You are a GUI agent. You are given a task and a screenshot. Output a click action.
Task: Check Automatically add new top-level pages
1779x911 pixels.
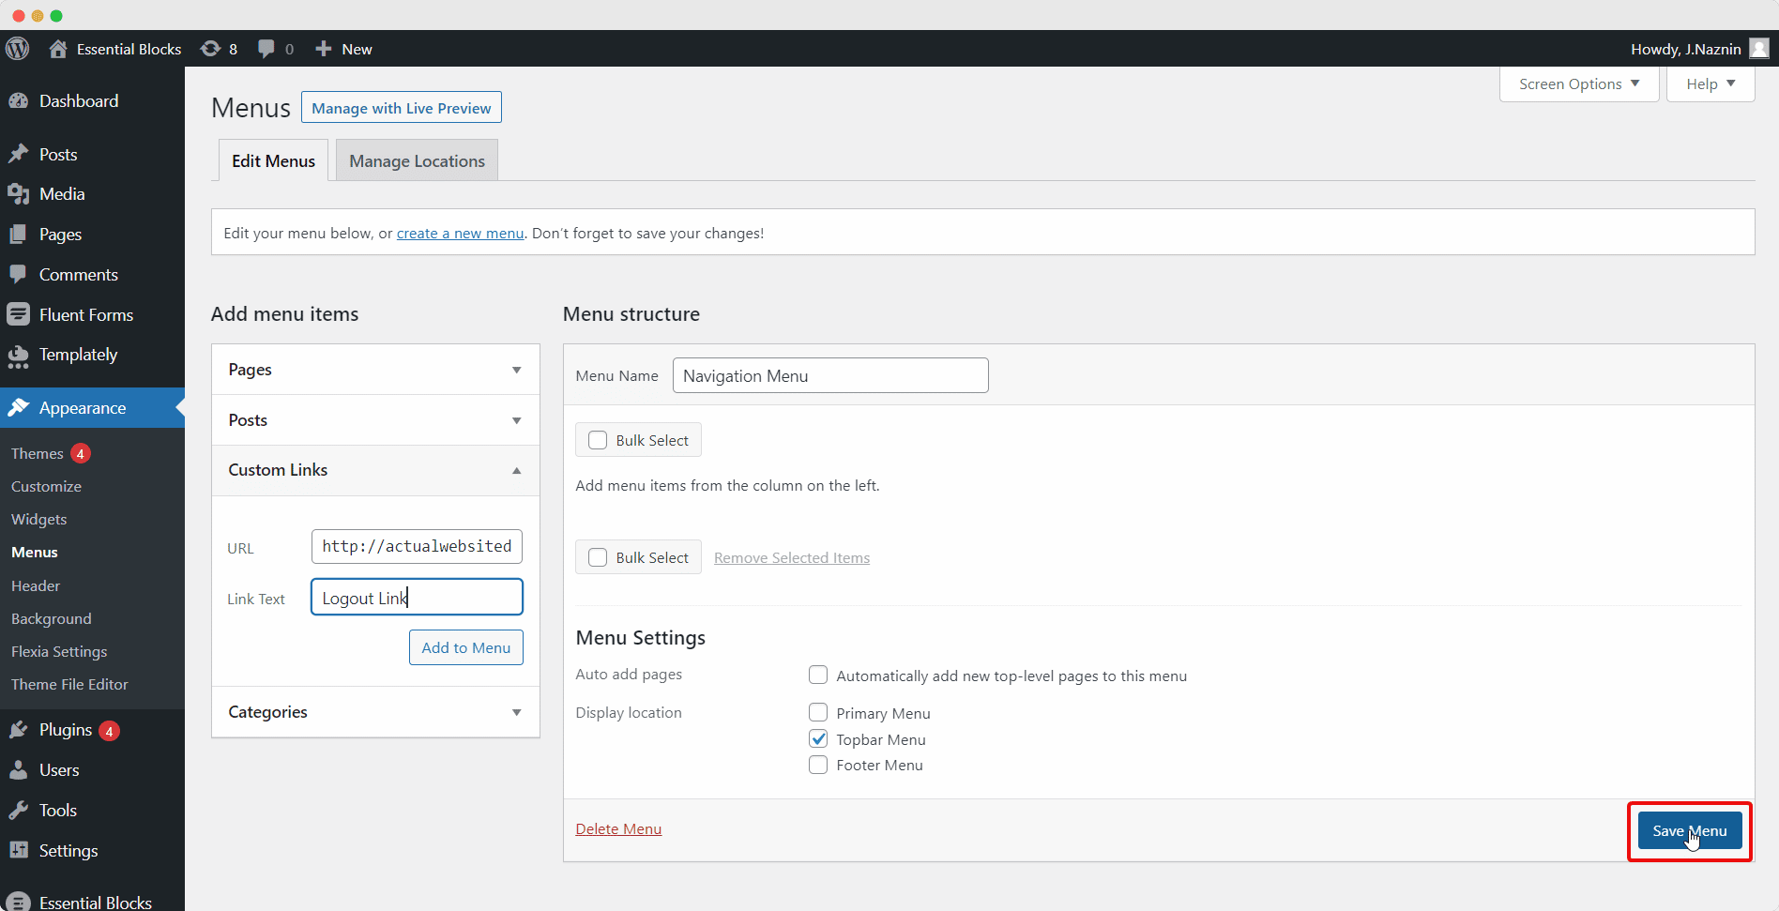pyautogui.click(x=817, y=675)
